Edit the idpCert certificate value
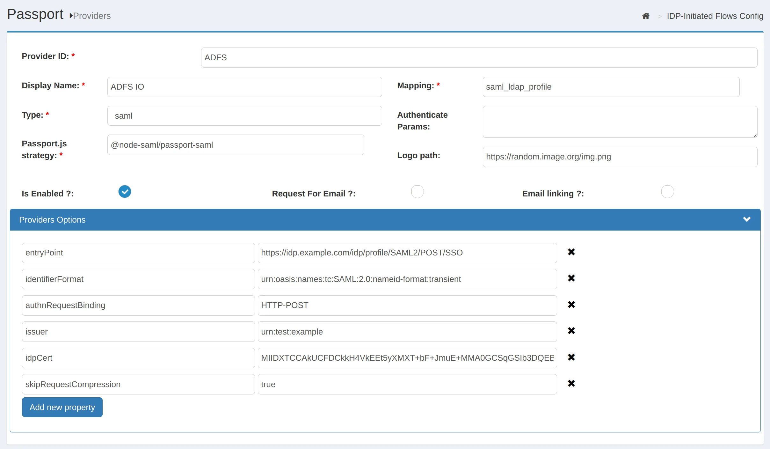The image size is (770, 449). (x=407, y=358)
